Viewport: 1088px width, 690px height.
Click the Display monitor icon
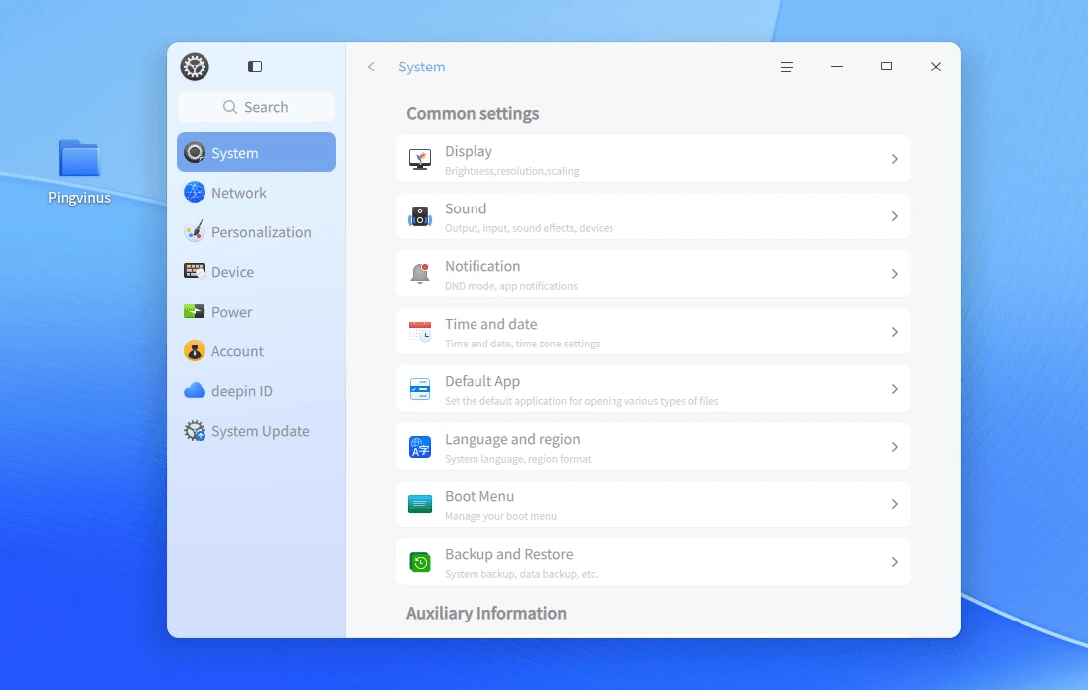click(x=420, y=159)
